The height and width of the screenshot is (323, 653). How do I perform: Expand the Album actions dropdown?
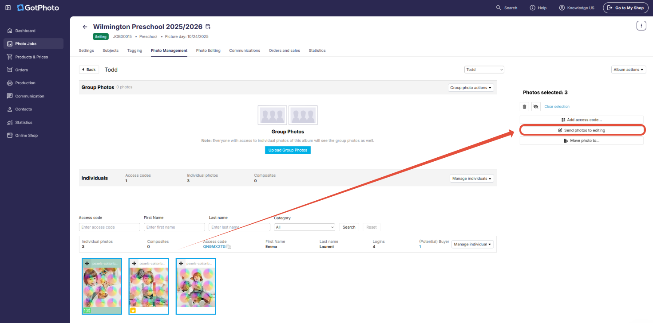(x=629, y=70)
